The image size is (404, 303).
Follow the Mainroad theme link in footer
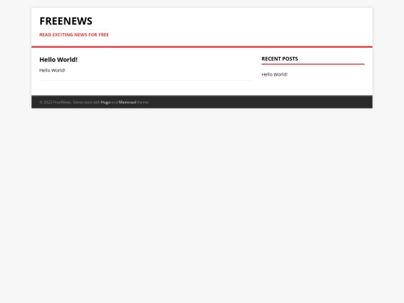pos(127,102)
